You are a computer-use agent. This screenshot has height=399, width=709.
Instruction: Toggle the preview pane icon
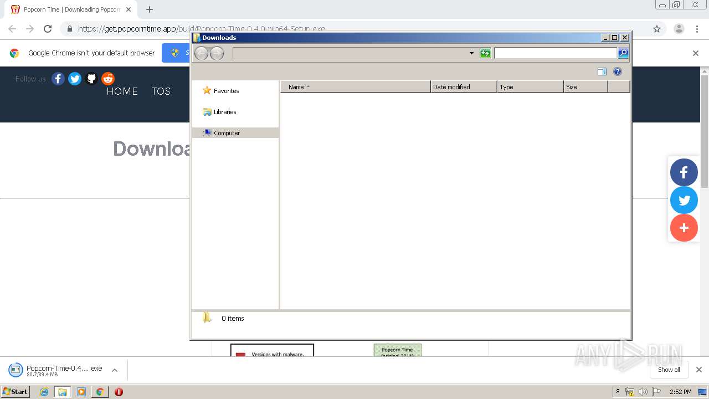coord(602,71)
